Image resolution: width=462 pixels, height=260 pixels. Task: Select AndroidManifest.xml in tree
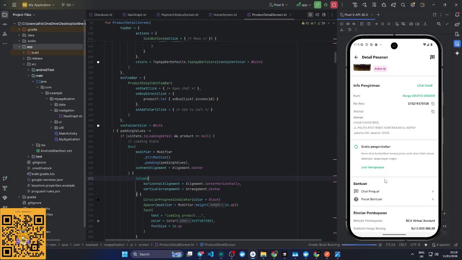54,151
